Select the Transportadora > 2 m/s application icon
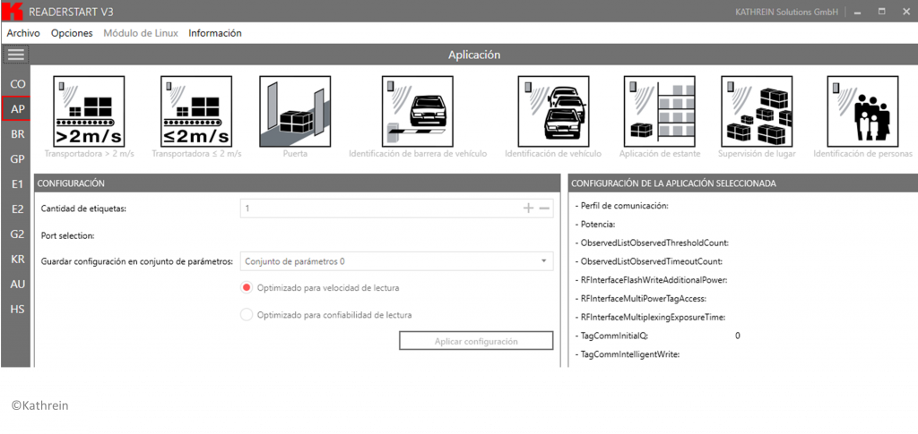The height and width of the screenshot is (434, 918). click(x=89, y=111)
